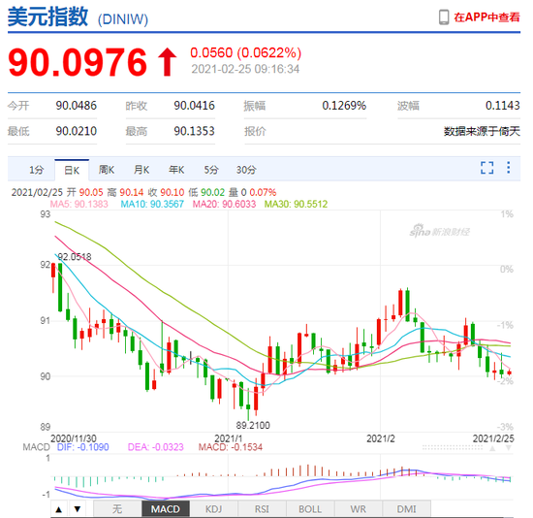Click the 2021/2/25 date axis label
Viewport: 533px width, 518px height.
[x=493, y=438]
